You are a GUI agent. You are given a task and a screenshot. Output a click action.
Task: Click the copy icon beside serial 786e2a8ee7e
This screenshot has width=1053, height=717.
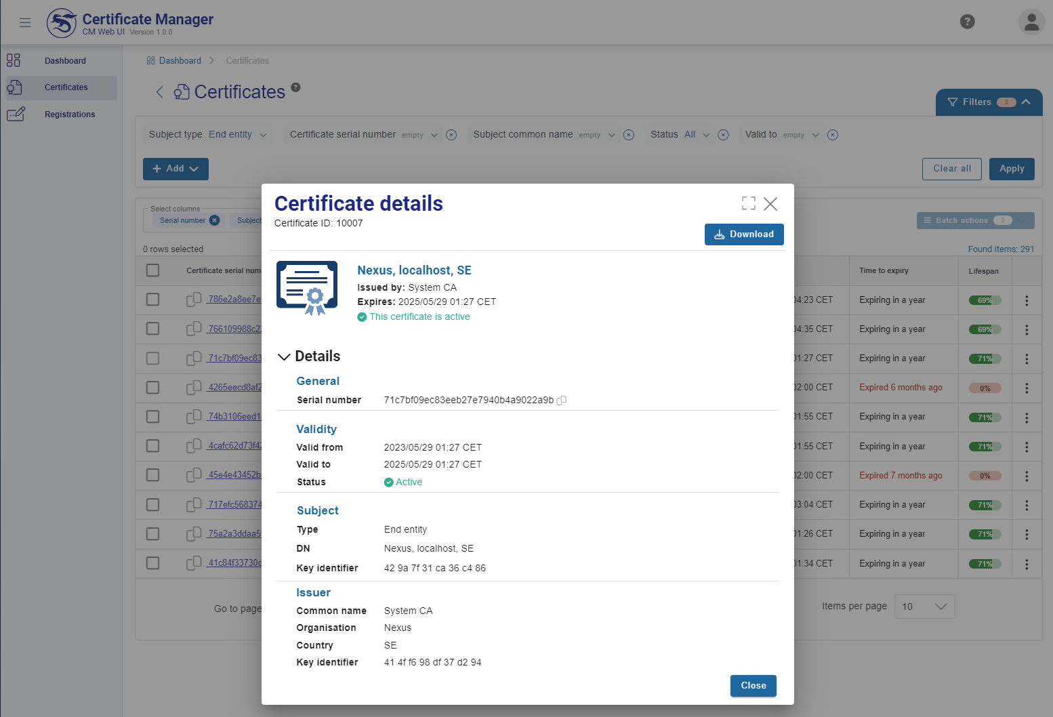pos(193,300)
